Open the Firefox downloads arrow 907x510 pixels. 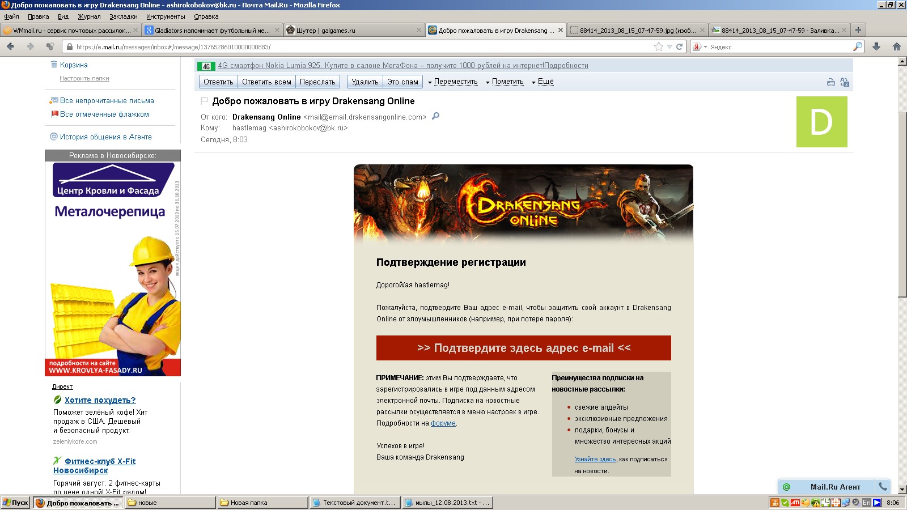pos(876,46)
